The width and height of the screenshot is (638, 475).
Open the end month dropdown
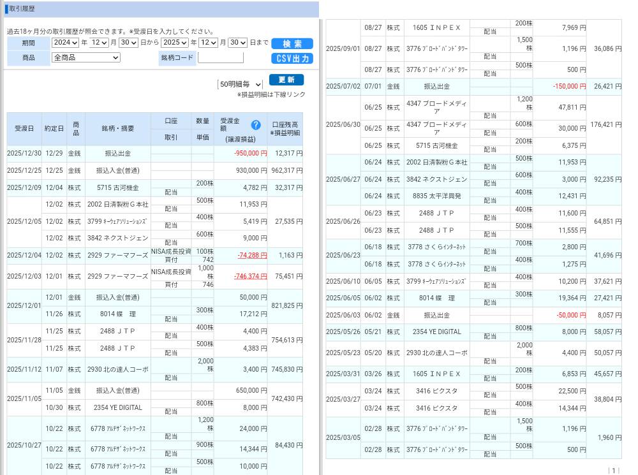208,43
